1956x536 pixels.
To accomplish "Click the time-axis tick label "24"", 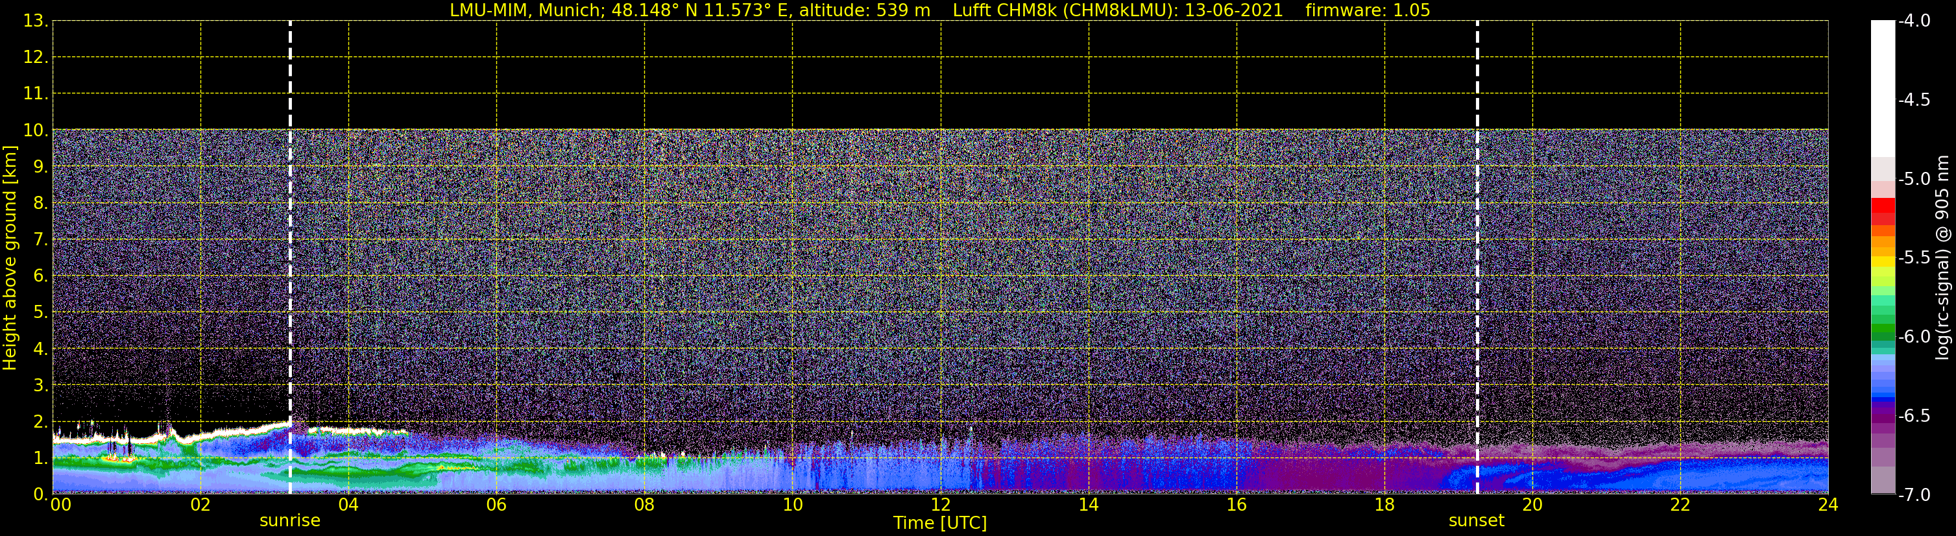I will coord(1828,505).
